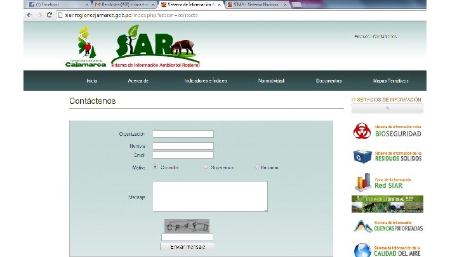This screenshot has height=257, width=457.
Task: Click the SIAR logo banner
Action: 156,46
